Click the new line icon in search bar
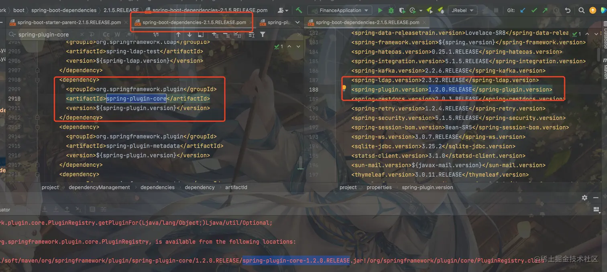 click(x=92, y=35)
